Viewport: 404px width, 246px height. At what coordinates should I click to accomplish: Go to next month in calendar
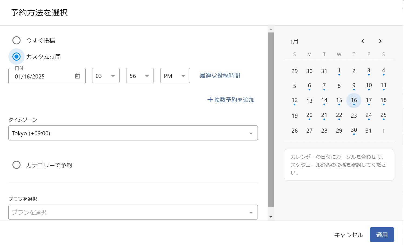[x=380, y=41]
